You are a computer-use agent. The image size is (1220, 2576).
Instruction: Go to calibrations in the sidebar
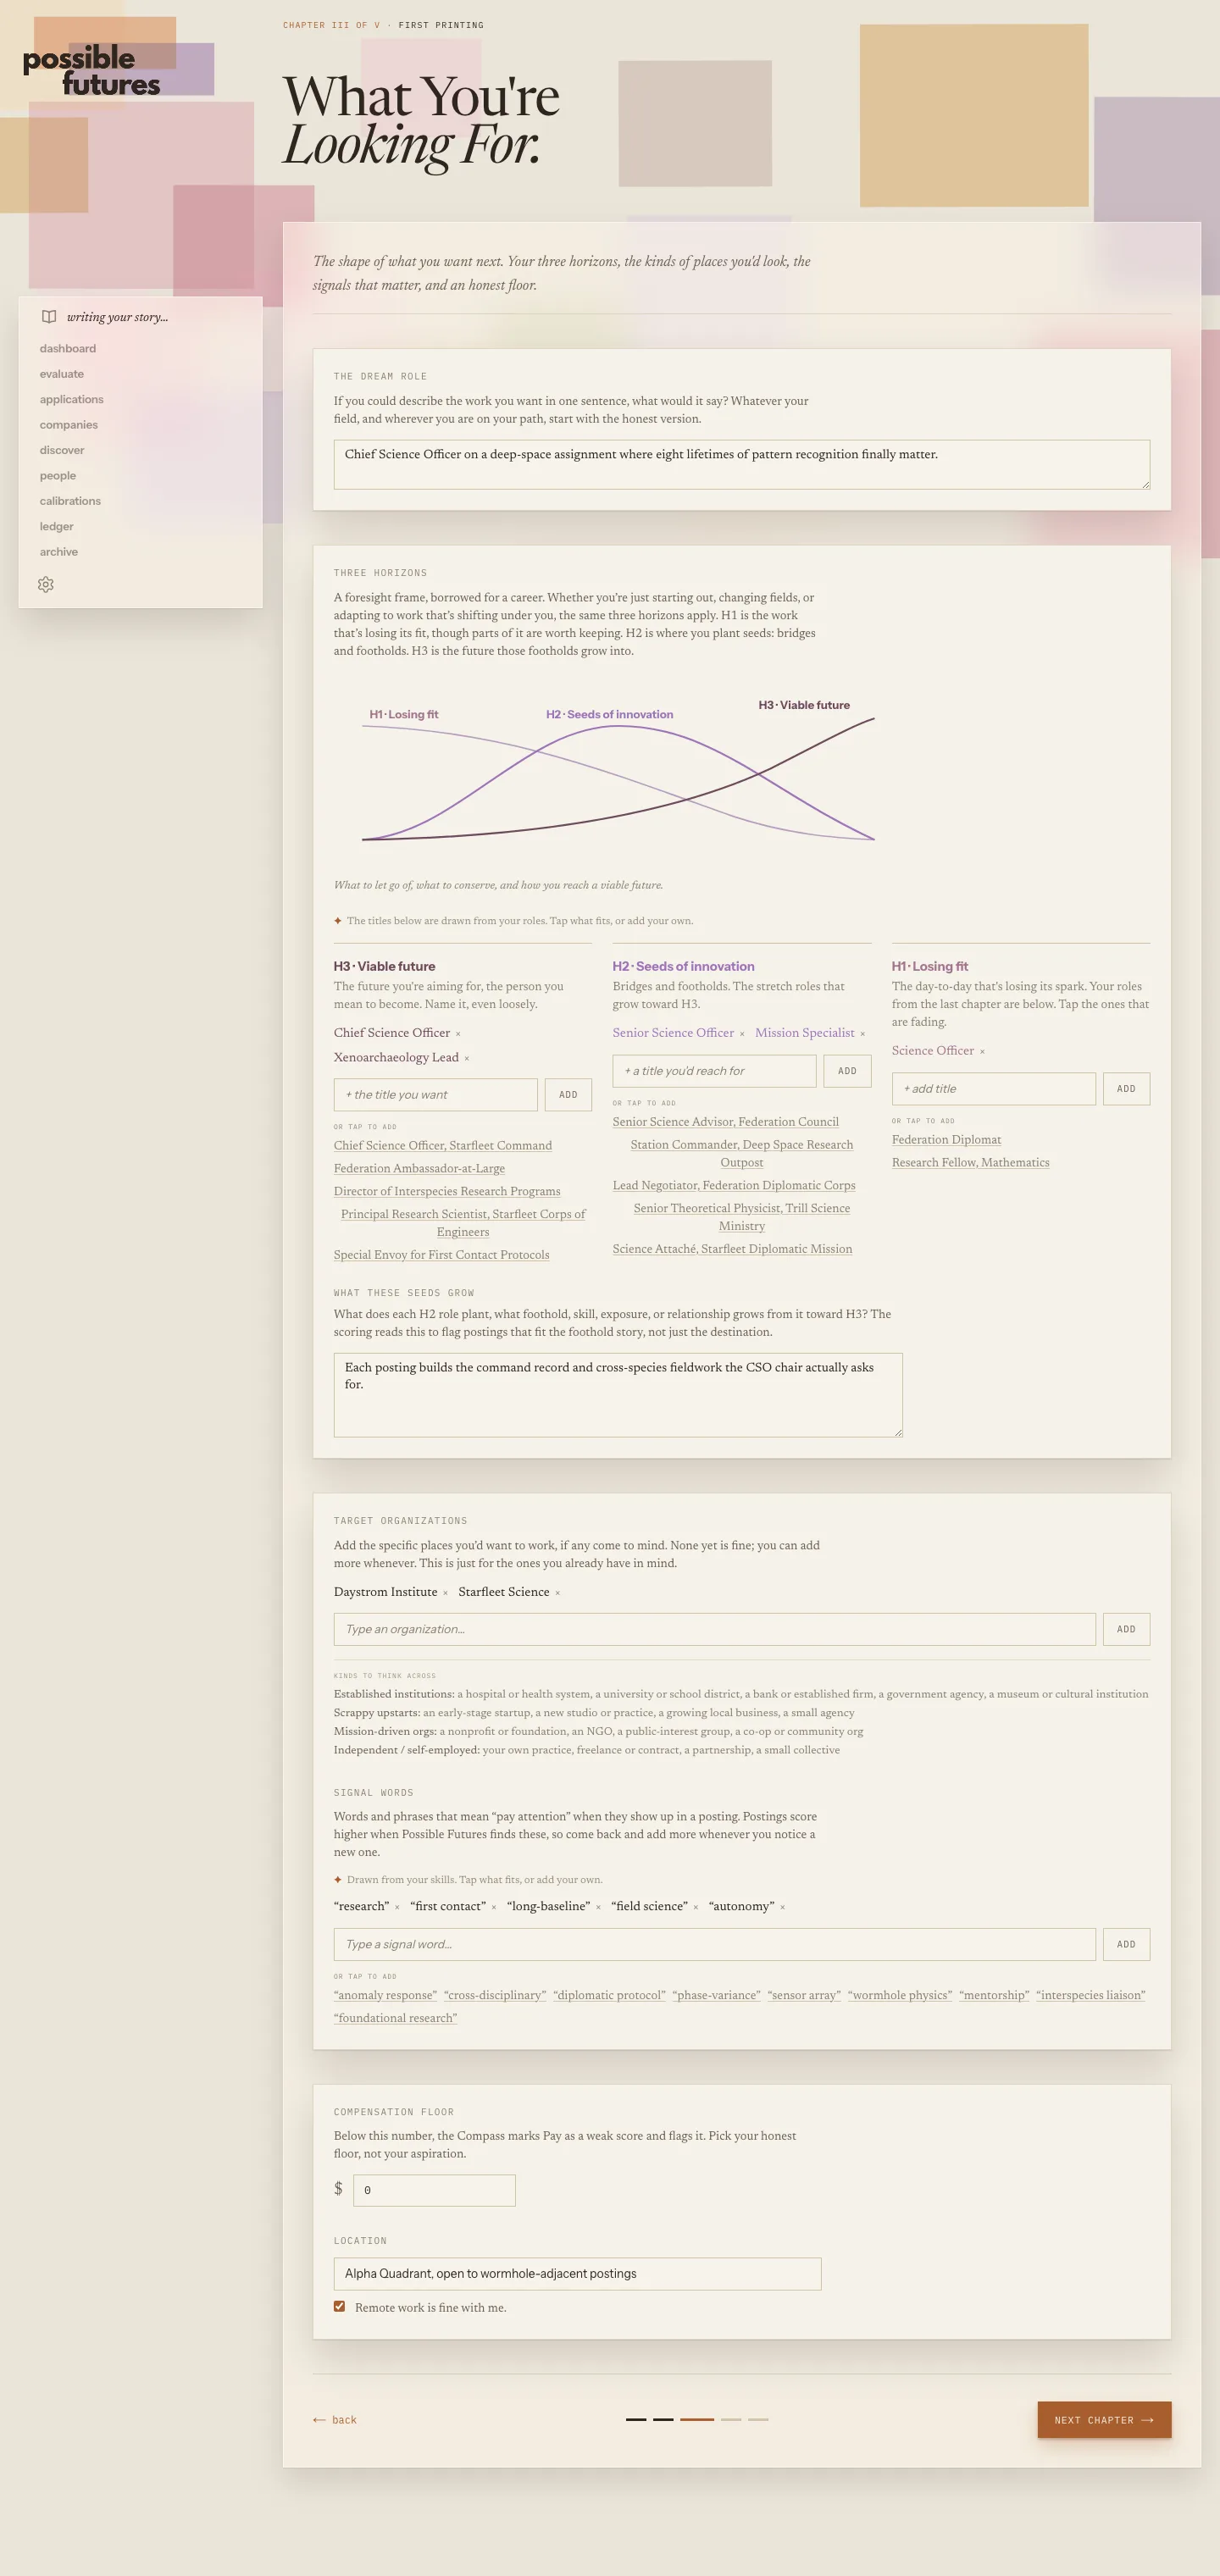(70, 501)
